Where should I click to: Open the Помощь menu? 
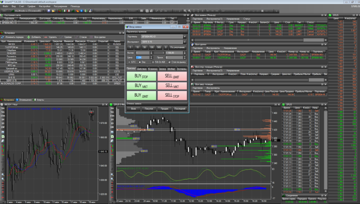75,6
